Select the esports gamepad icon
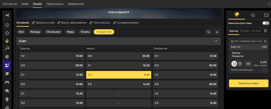Viewport: 271px width, 109px height. (x=7, y=82)
